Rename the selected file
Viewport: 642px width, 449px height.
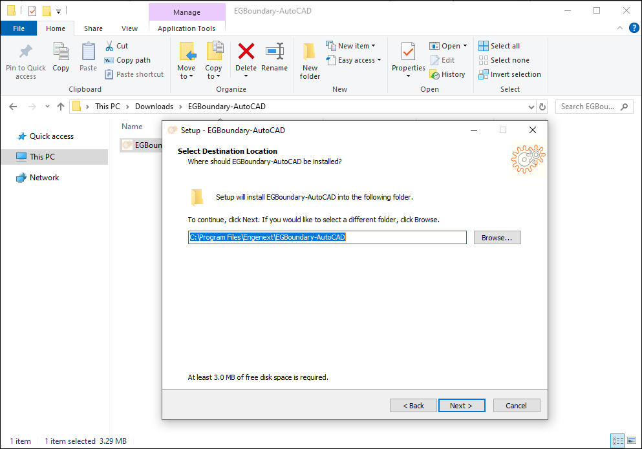coord(274,57)
